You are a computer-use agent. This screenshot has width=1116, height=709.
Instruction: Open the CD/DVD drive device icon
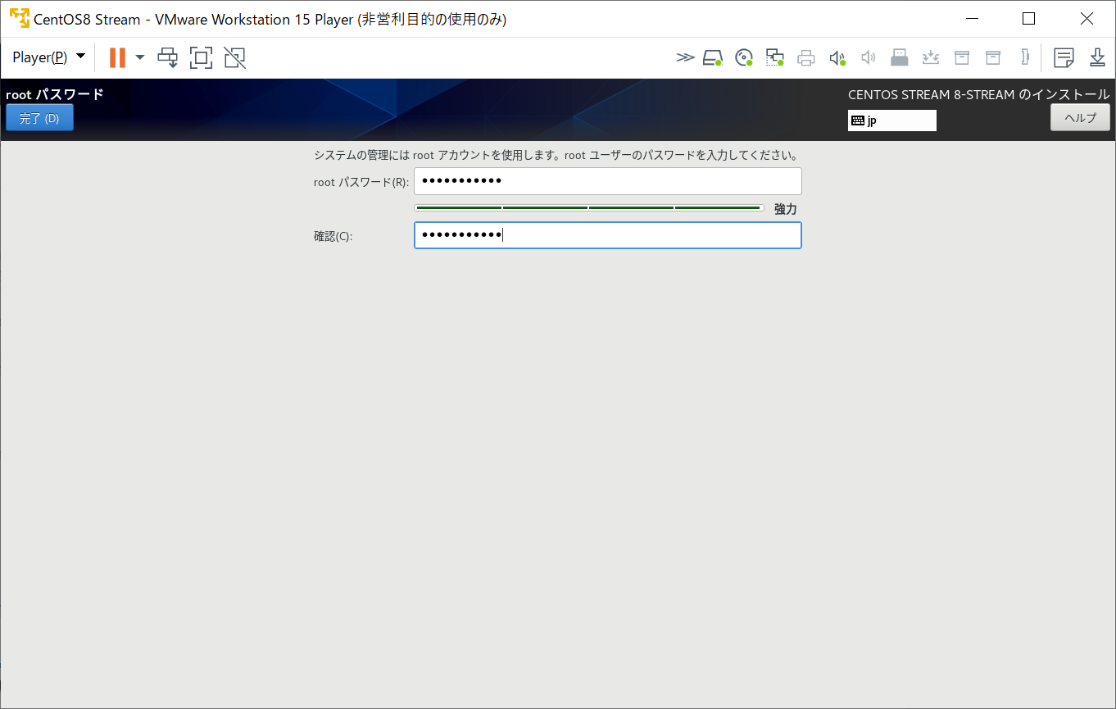click(x=744, y=57)
